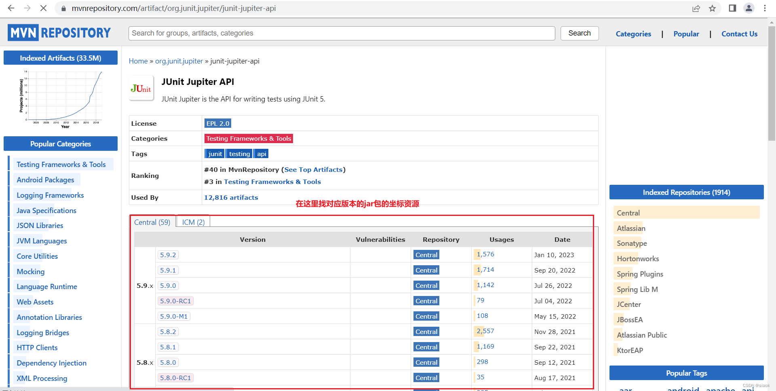The width and height of the screenshot is (776, 391).
Task: Open the browser side panel
Action: [x=732, y=8]
